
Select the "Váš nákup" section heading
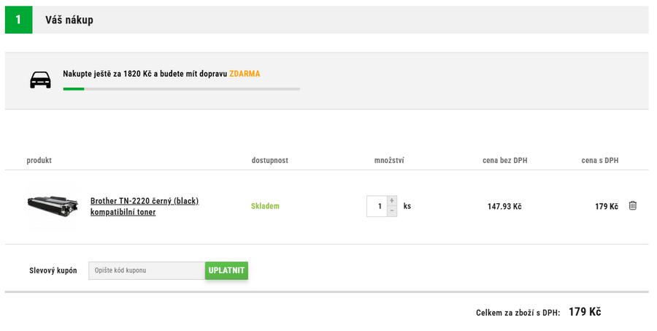click(69, 20)
